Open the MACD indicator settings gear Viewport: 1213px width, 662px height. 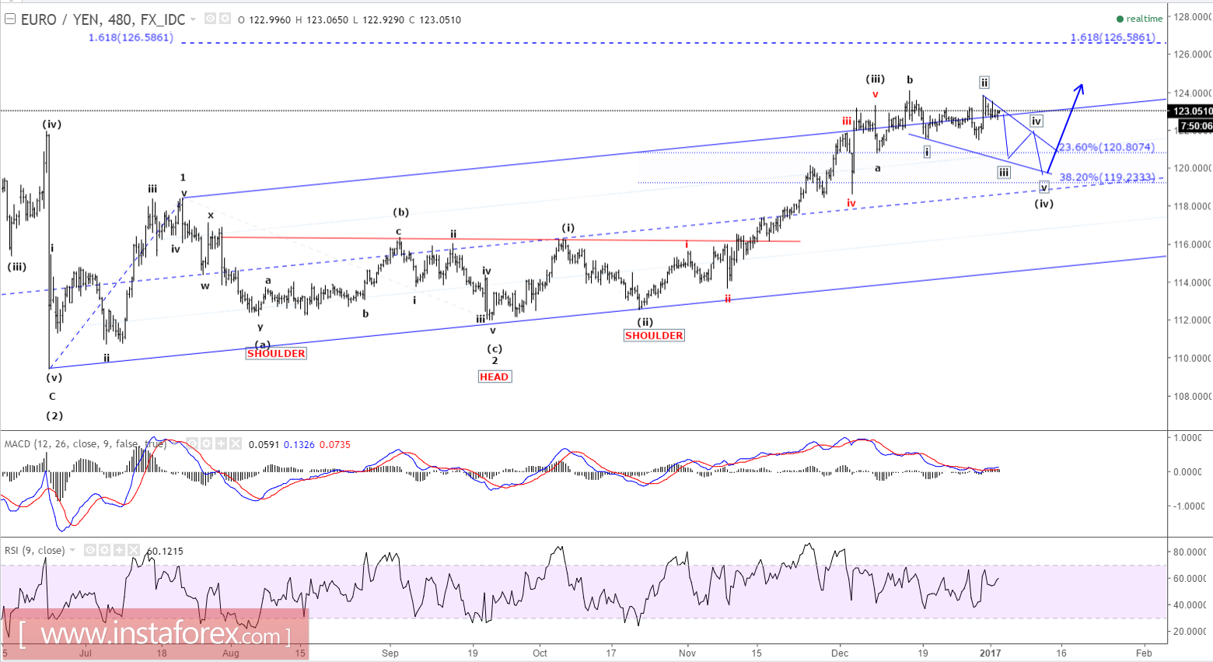206,443
